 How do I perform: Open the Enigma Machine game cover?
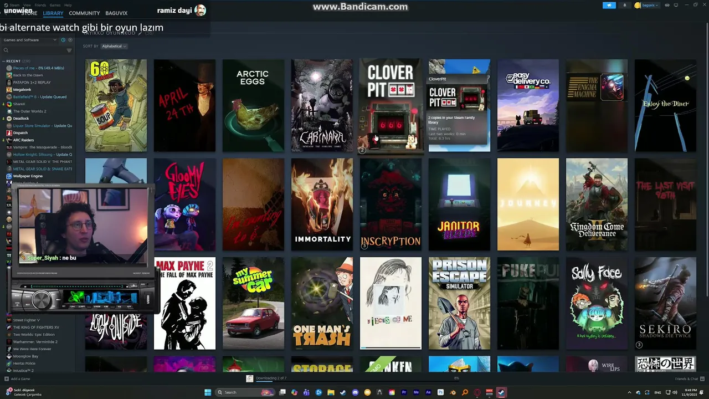pos(597,105)
